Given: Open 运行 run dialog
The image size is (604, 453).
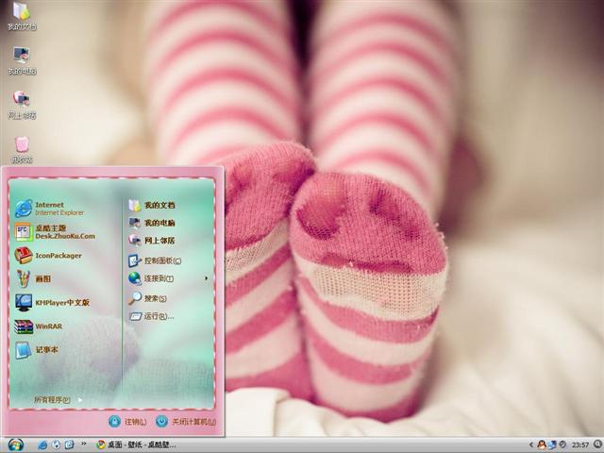Looking at the screenshot, I should pyautogui.click(x=151, y=316).
